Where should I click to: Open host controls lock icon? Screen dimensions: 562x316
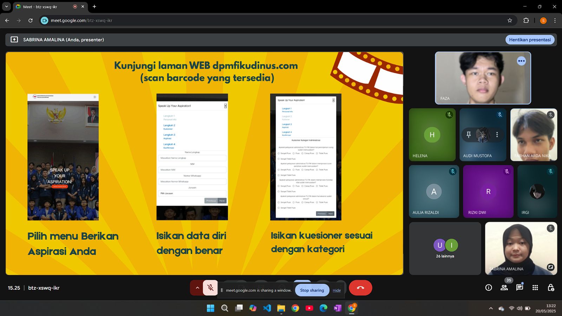[x=551, y=288]
